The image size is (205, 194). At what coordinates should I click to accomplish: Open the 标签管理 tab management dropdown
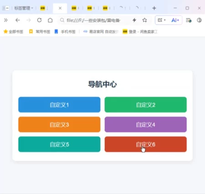[x=24, y=8]
